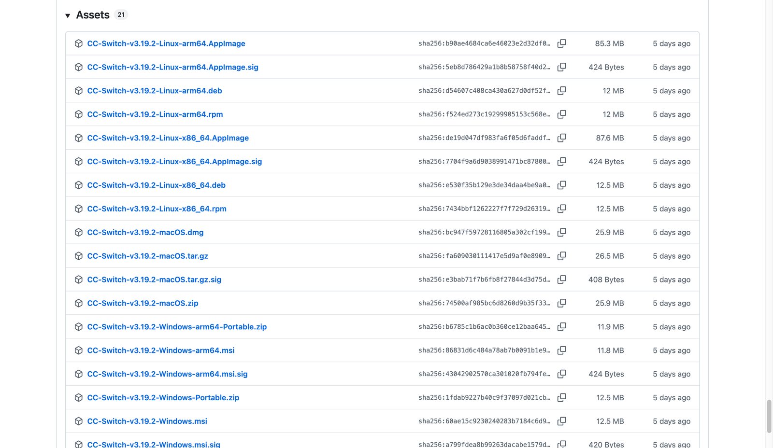The image size is (773, 448).
Task: Download Windows-arm64.msi installer
Action: [161, 350]
